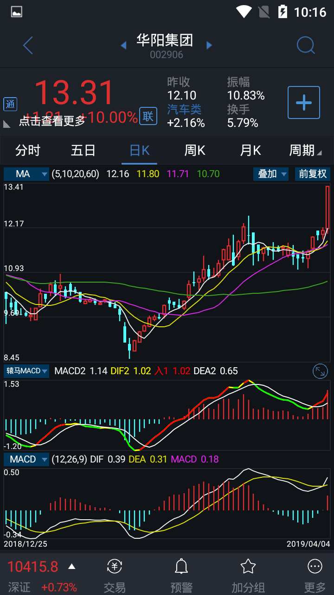Tap the price 13.31
Image resolution: width=334 pixels, height=595 pixels.
(74, 93)
